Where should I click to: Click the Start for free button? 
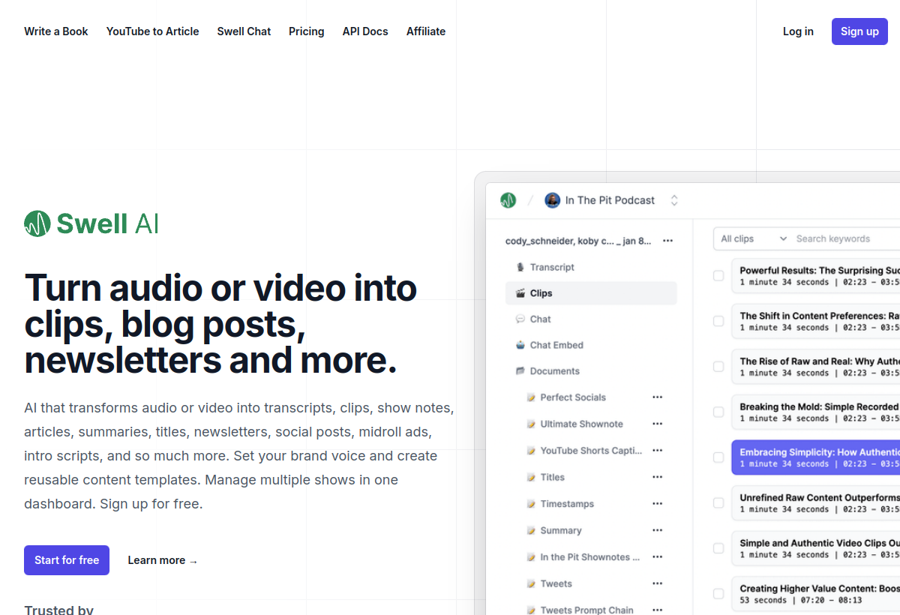pyautogui.click(x=67, y=560)
